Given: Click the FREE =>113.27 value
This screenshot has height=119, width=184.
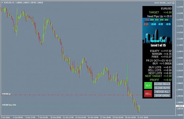Looking at the screenshot, I should tap(162, 57).
